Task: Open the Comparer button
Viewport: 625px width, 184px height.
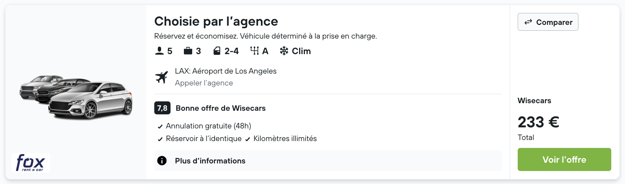Action: pyautogui.click(x=548, y=22)
